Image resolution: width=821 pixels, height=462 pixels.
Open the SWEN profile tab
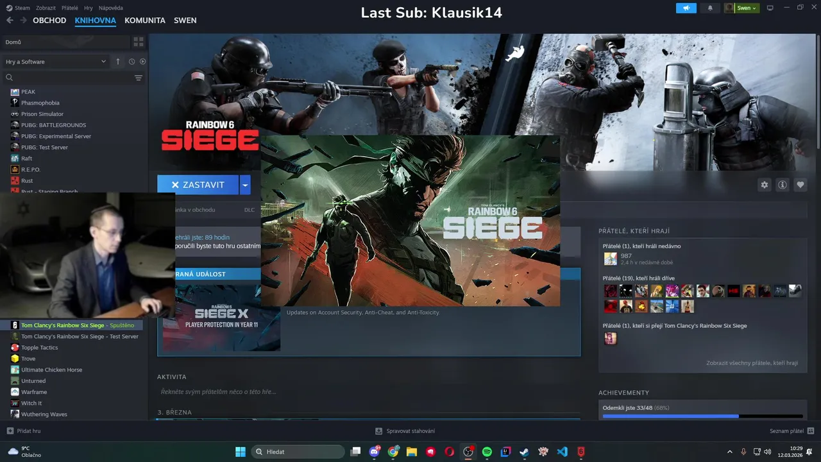tap(185, 21)
